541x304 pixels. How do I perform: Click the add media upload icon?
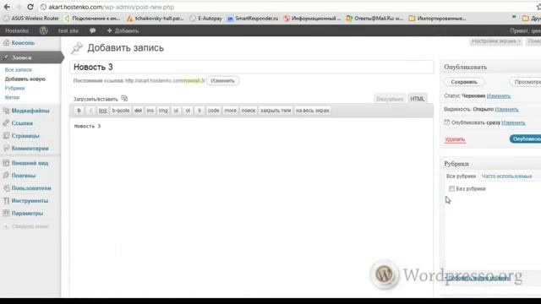tap(124, 99)
